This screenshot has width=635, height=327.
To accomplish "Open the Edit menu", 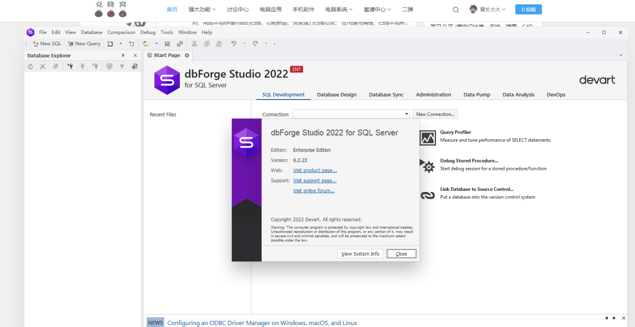I will point(56,32).
